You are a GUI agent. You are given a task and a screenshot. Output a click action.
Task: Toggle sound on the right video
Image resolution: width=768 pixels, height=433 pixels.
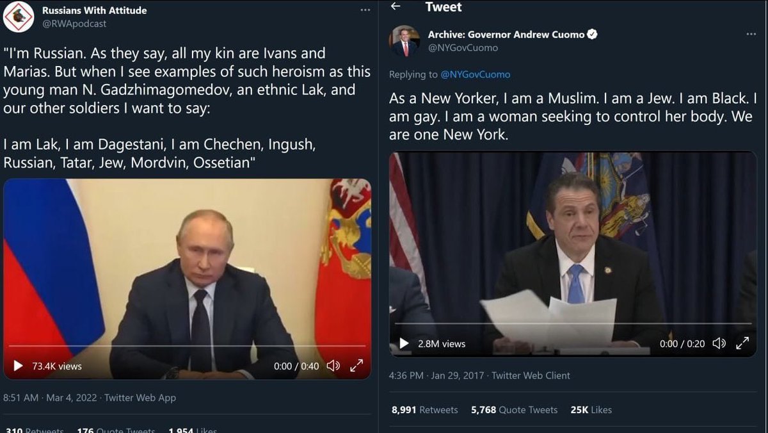[719, 344]
